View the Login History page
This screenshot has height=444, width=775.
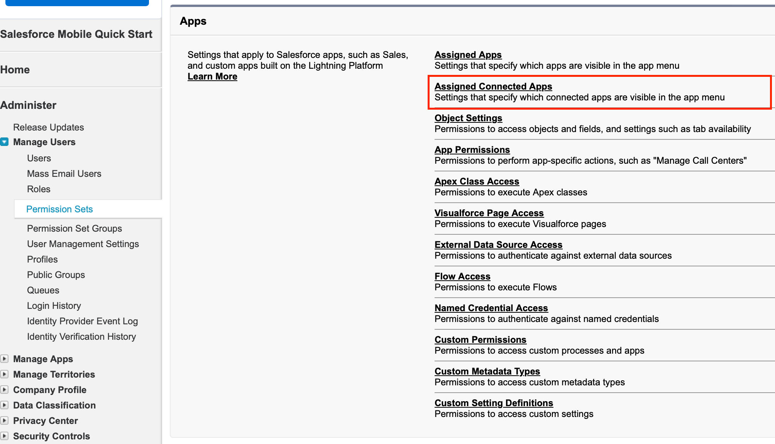[x=54, y=305]
